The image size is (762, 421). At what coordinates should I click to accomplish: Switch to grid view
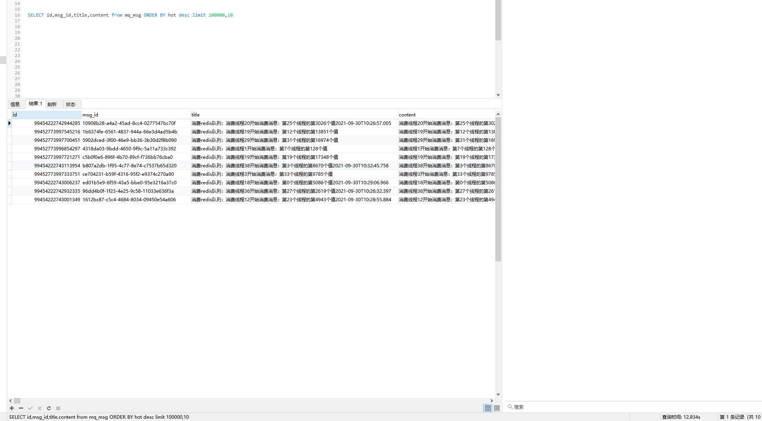[x=488, y=408]
